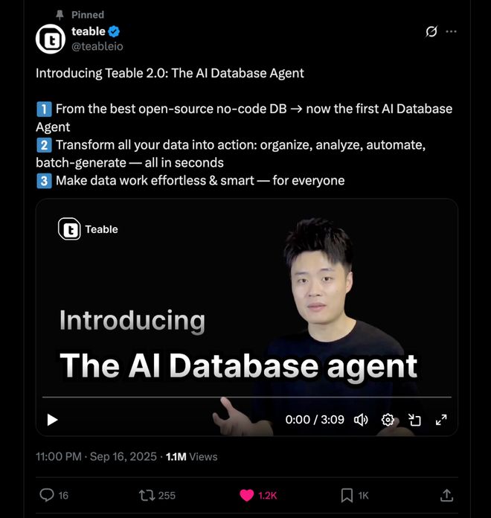Viewport: 491px width, 518px height.
Task: Reply to the post via comment icon
Action: pos(47,495)
